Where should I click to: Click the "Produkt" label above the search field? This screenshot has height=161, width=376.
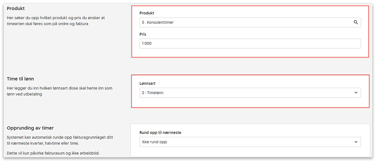tap(147, 13)
